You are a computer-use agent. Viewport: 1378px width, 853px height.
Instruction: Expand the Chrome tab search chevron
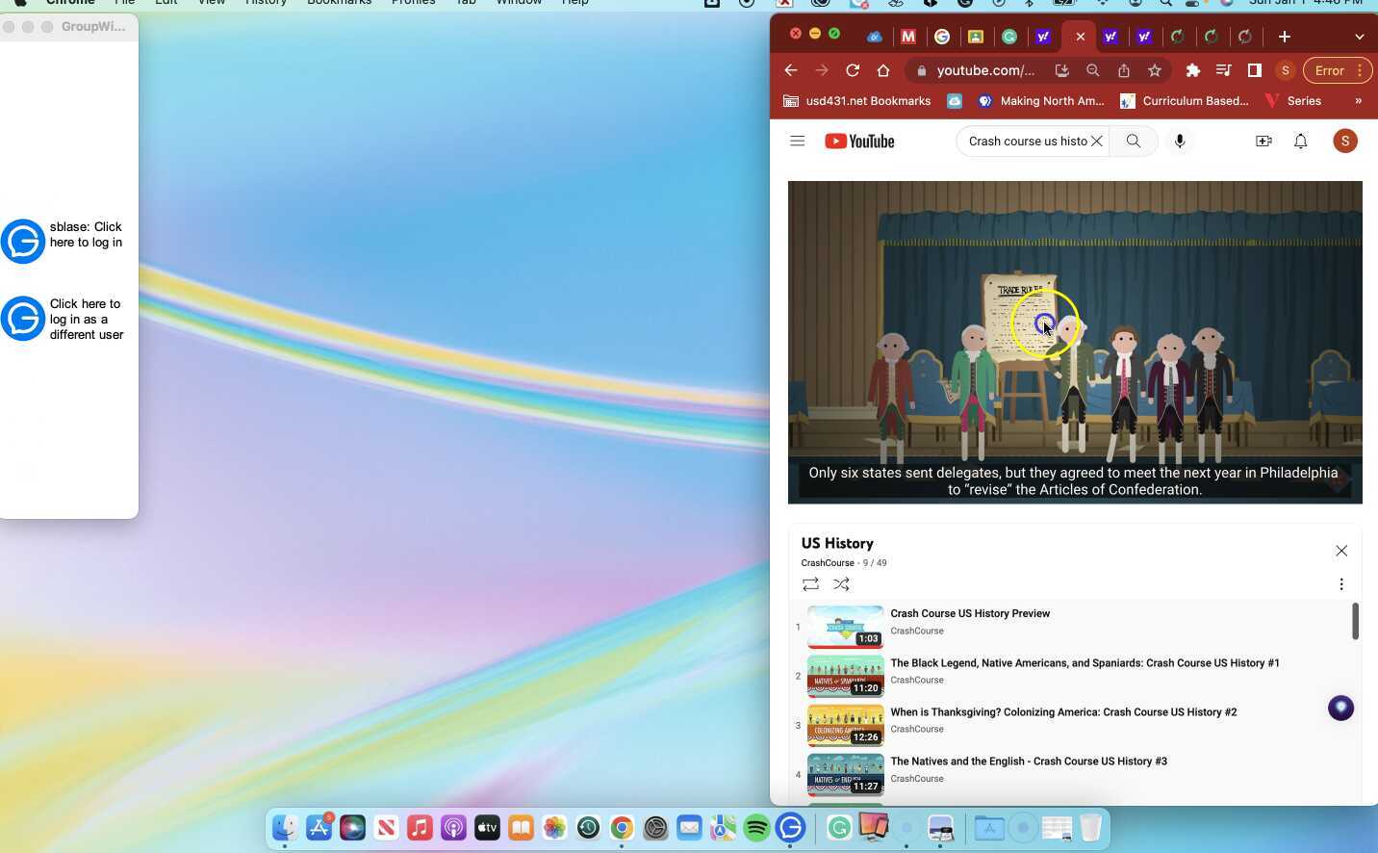[x=1359, y=37]
